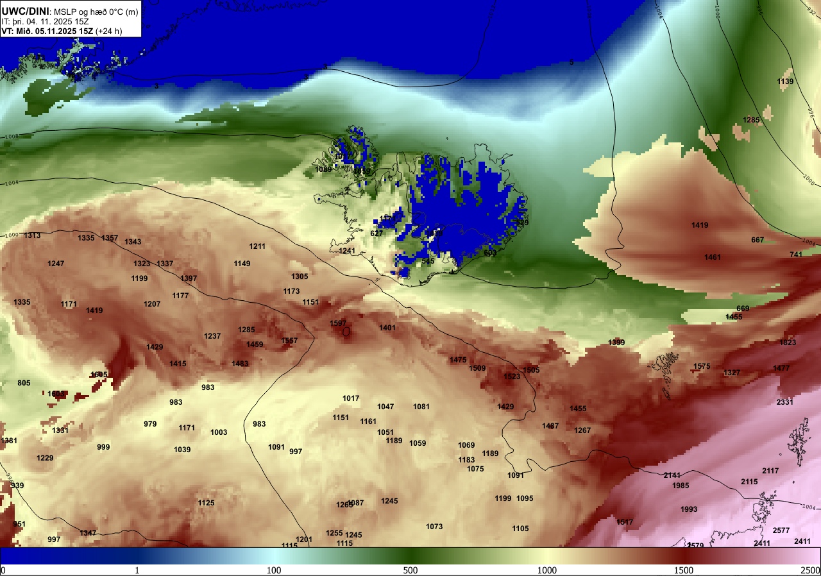Click the 1081 height value
Screen dimensions: 821x576
point(421,407)
